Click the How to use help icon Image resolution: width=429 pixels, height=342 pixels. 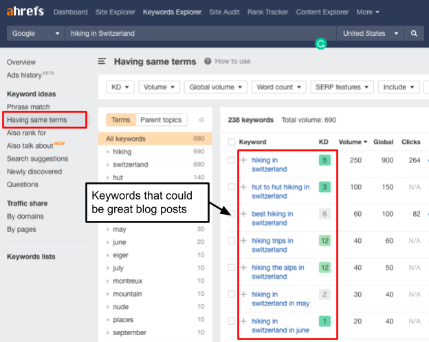208,61
